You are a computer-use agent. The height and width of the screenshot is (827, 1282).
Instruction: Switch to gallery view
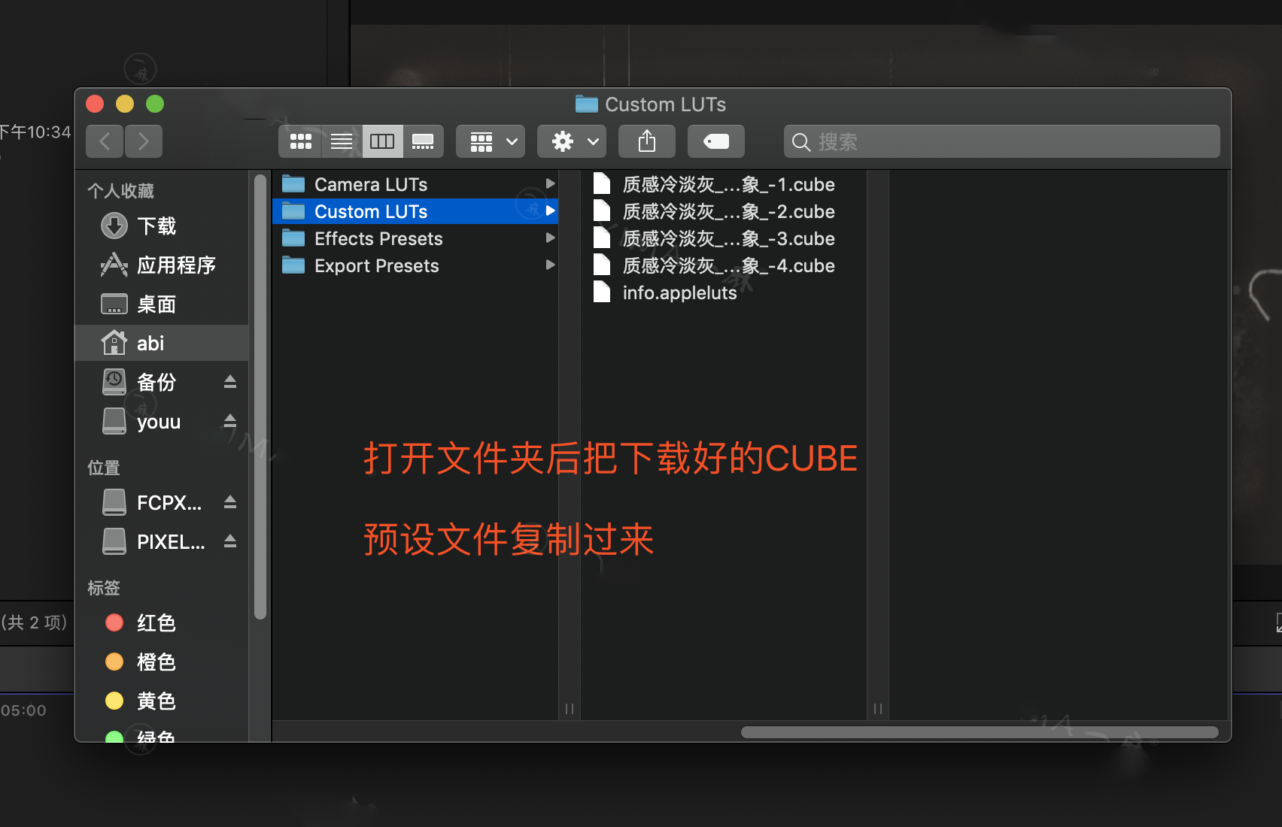423,141
